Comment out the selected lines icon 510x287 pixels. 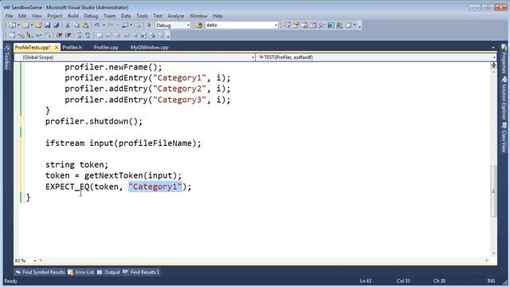pyautogui.click(x=79, y=35)
